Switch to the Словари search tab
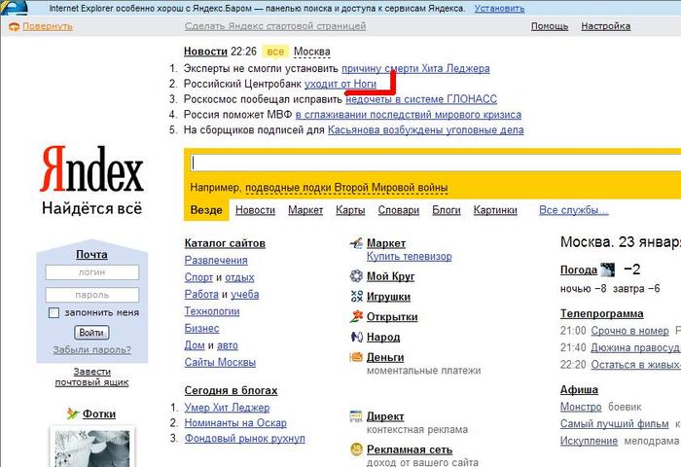 [398, 210]
